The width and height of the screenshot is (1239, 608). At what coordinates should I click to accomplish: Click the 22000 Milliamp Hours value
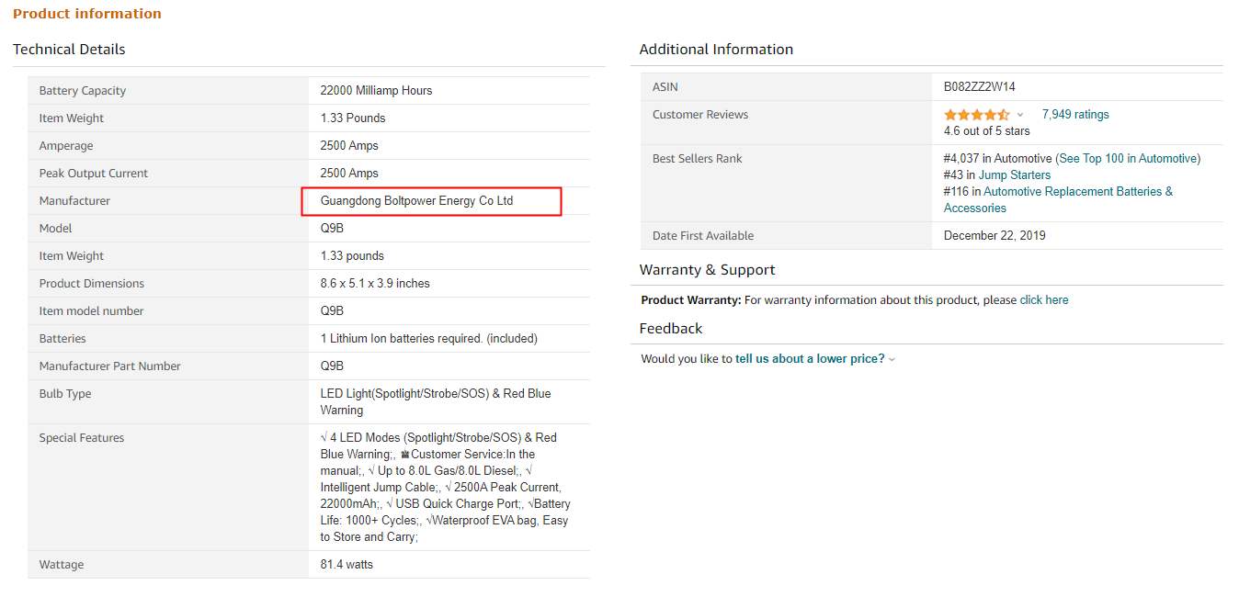376,91
